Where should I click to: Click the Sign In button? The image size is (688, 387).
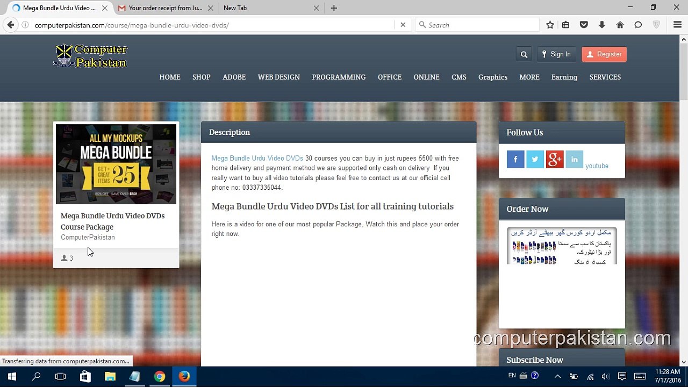click(556, 54)
